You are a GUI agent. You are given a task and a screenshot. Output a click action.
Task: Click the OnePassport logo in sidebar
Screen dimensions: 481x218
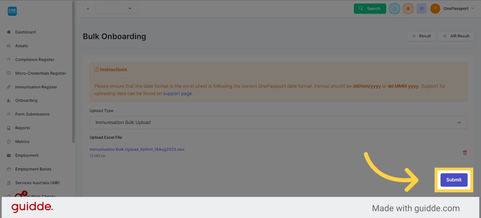coord(12,11)
